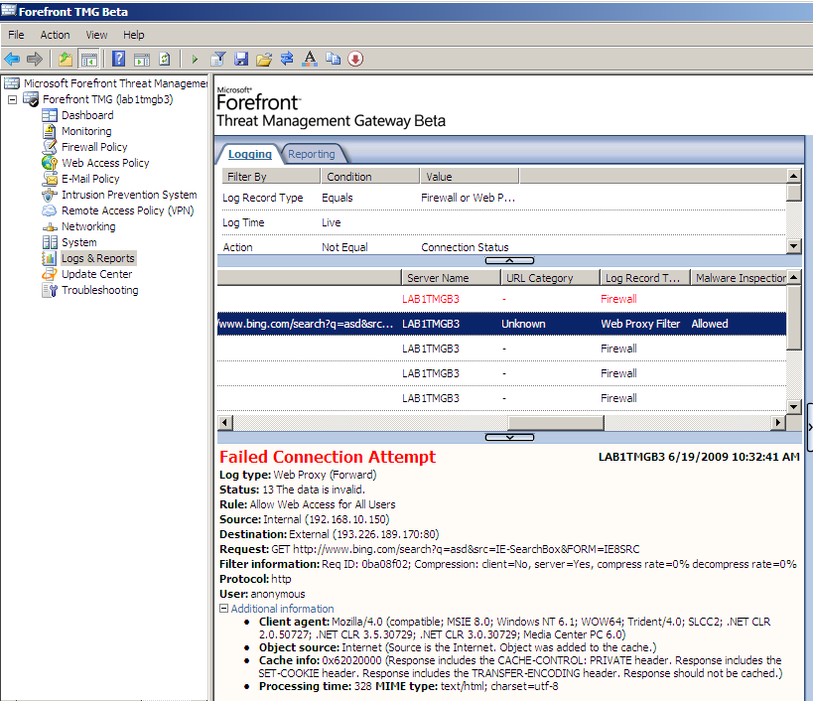Click the red down-arrow stop icon
813x701 pixels.
click(355, 59)
